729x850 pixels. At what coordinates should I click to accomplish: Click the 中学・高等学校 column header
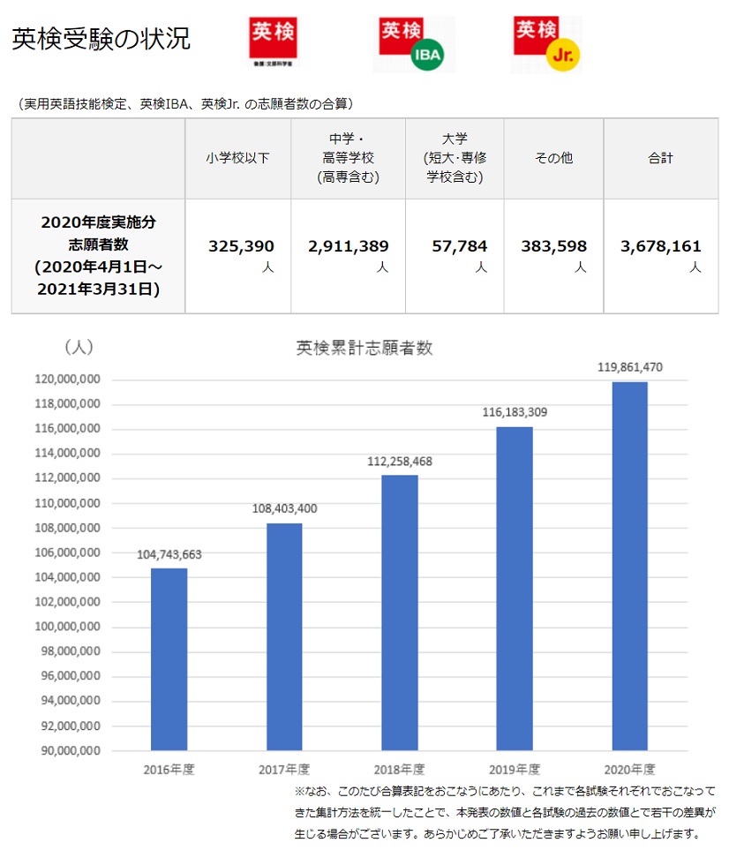click(x=348, y=158)
